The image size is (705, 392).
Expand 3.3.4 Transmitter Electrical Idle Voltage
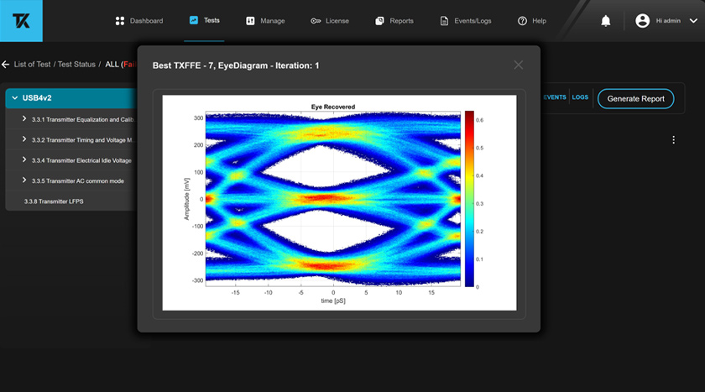click(24, 159)
